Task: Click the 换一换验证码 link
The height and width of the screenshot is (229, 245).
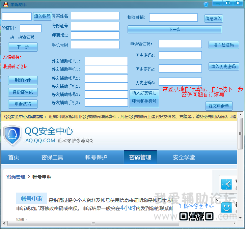Action: [22, 37]
